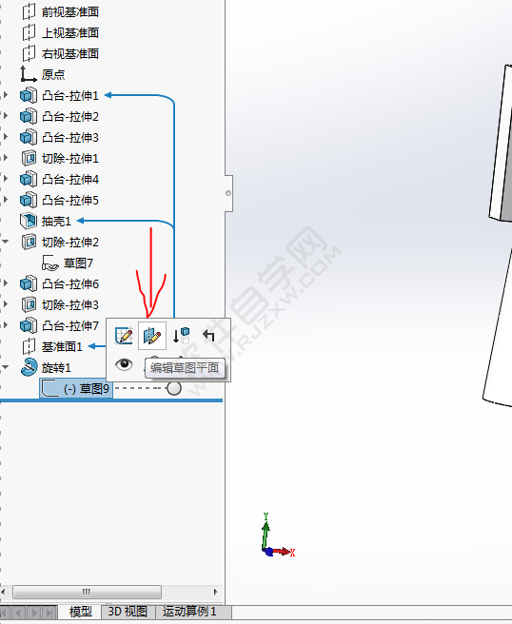Select the 原点 origin item
Screen dimensions: 512x624
53,74
